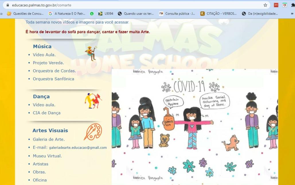
Task: Open the L9394 bookmark
Action: pos(106,13)
